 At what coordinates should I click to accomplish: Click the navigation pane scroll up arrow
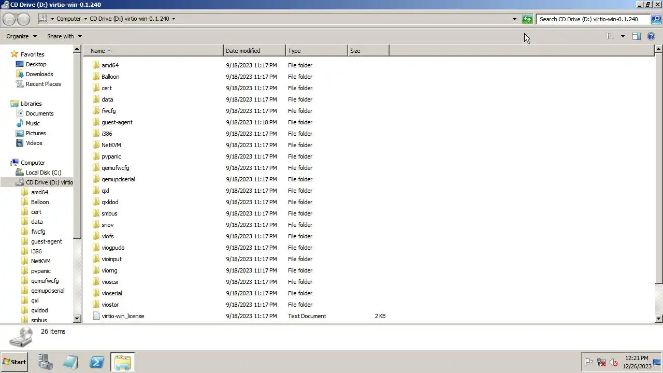point(77,49)
